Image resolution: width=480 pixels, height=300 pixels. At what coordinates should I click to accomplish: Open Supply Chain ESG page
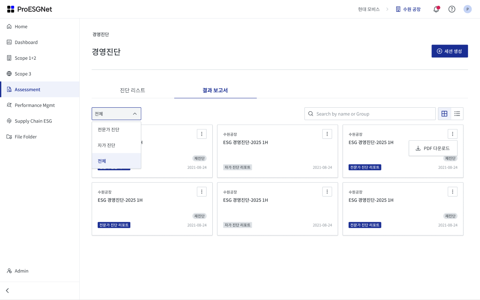click(33, 121)
